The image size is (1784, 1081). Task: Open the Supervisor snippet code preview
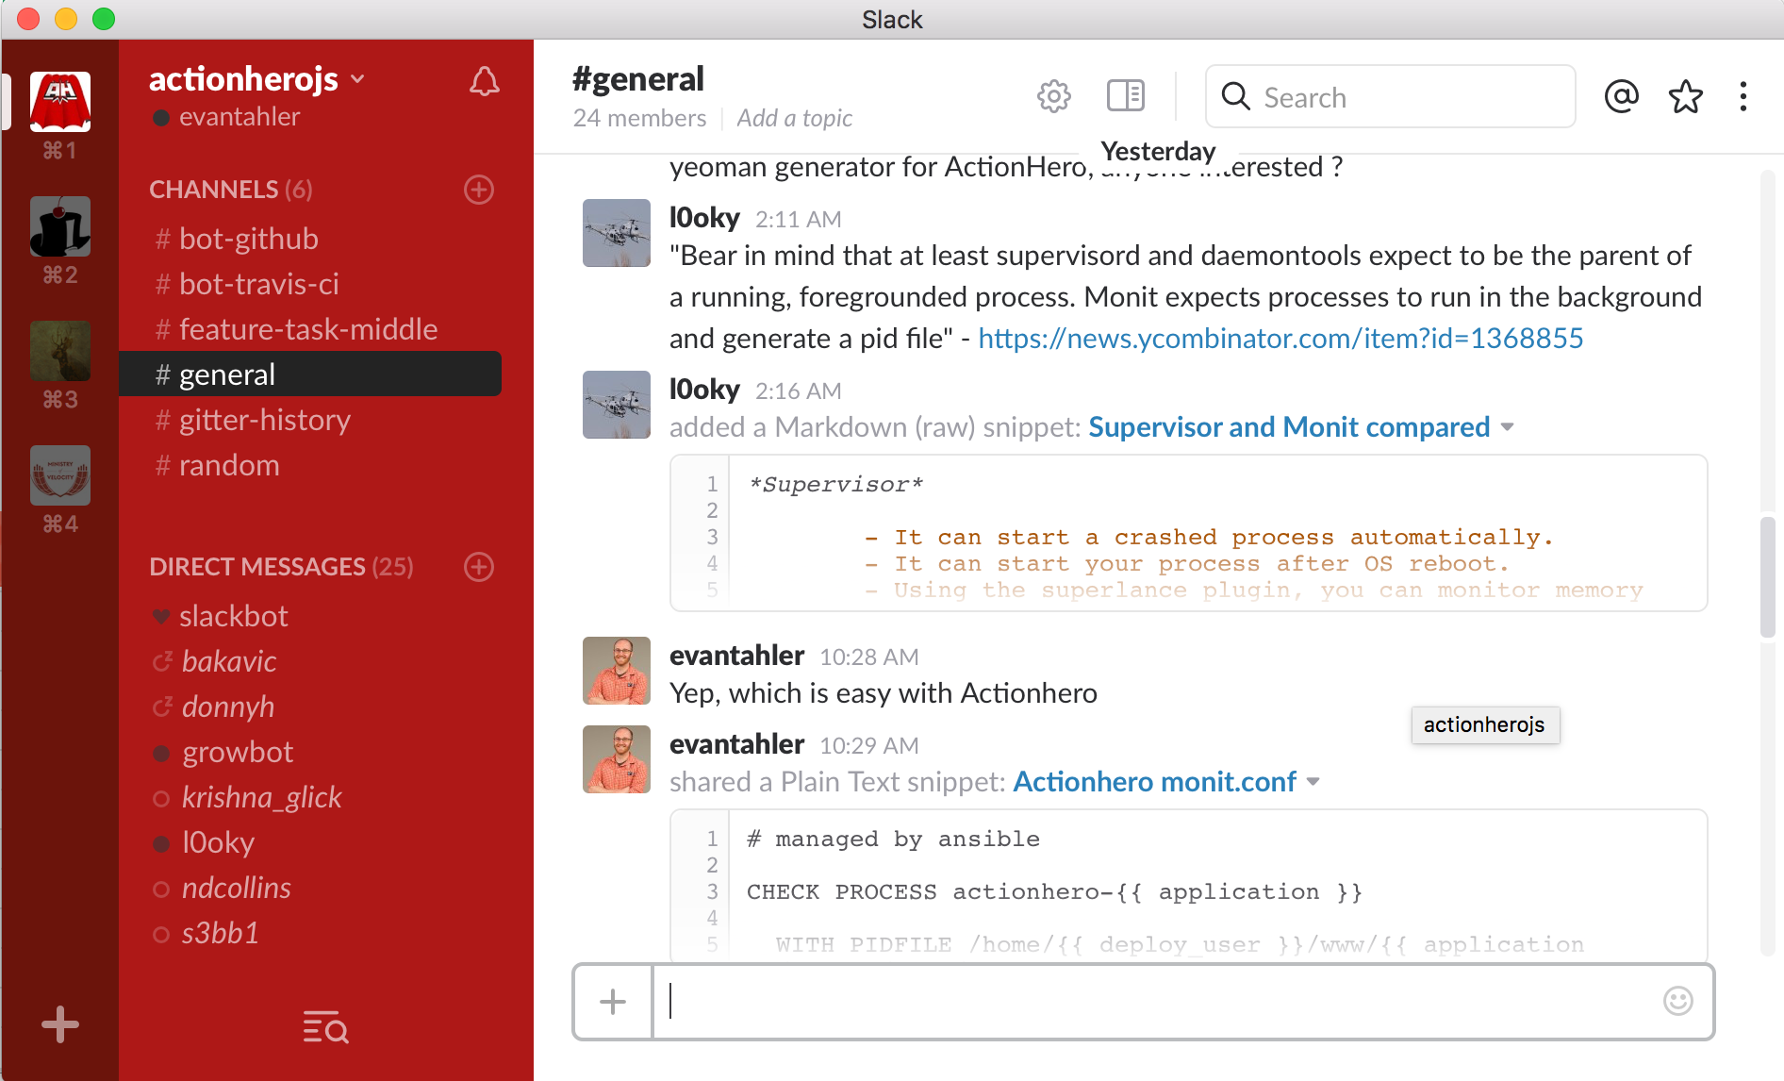tap(1188, 533)
